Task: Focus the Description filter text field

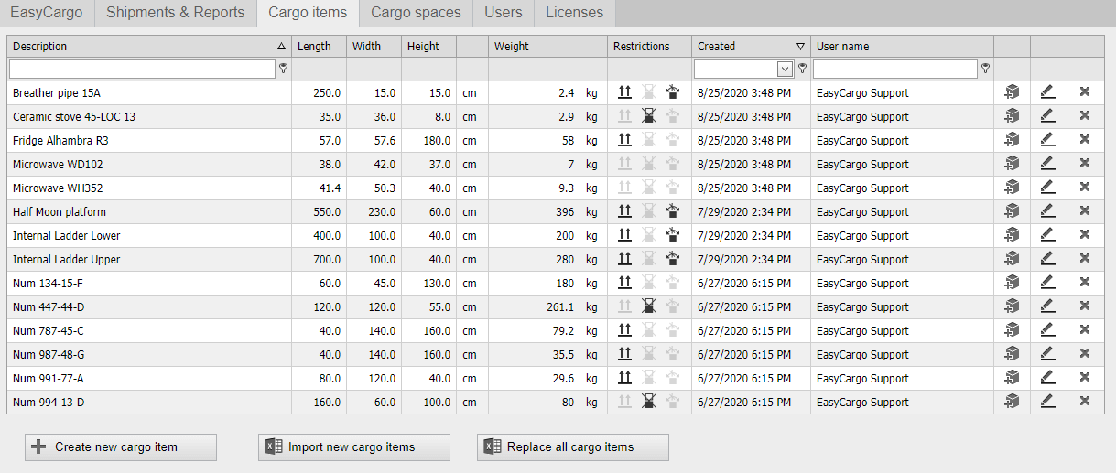Action: click(x=142, y=69)
